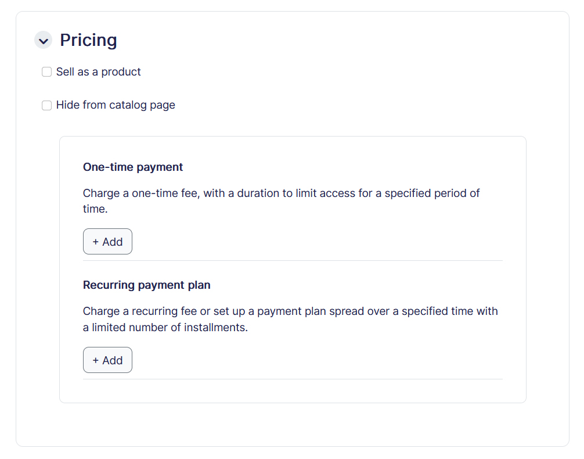584x459 pixels.
Task: Select the Recurring payment plan heading
Action: (x=147, y=285)
